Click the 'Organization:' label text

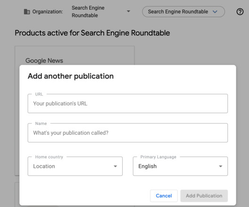pos(47,12)
